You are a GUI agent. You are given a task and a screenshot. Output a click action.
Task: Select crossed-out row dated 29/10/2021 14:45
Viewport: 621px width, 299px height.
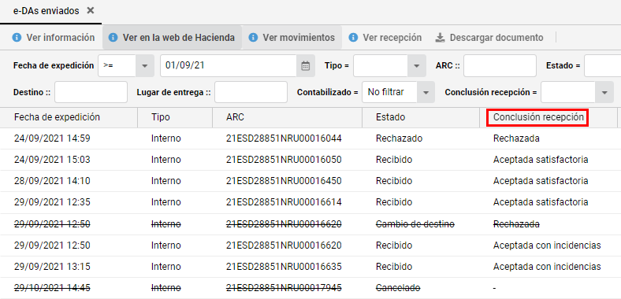point(310,288)
